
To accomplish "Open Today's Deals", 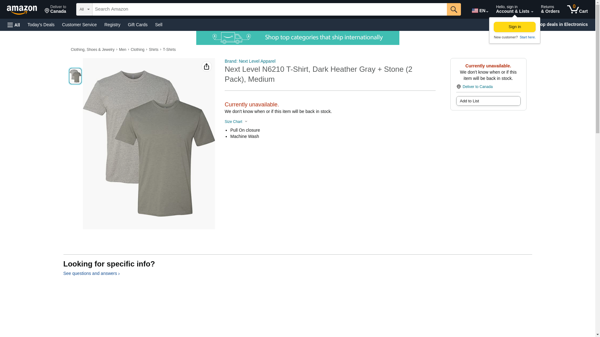I will click(41, 25).
